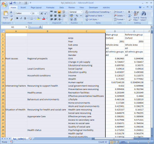Click the Delete cells button
This screenshot has height=144, width=154.
(119, 16)
